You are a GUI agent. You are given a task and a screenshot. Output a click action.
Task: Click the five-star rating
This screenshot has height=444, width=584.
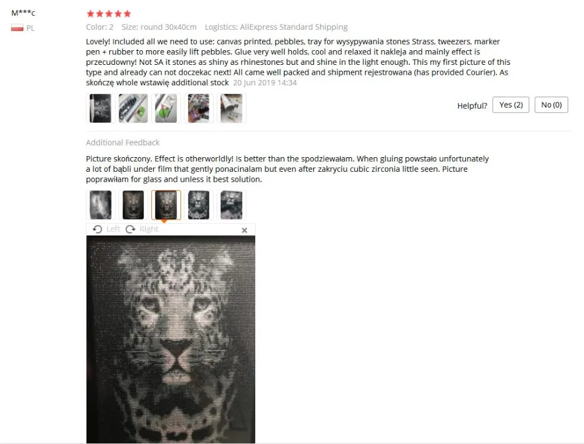pyautogui.click(x=109, y=14)
